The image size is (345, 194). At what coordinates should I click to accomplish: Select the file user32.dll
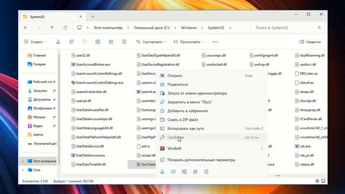point(80,56)
